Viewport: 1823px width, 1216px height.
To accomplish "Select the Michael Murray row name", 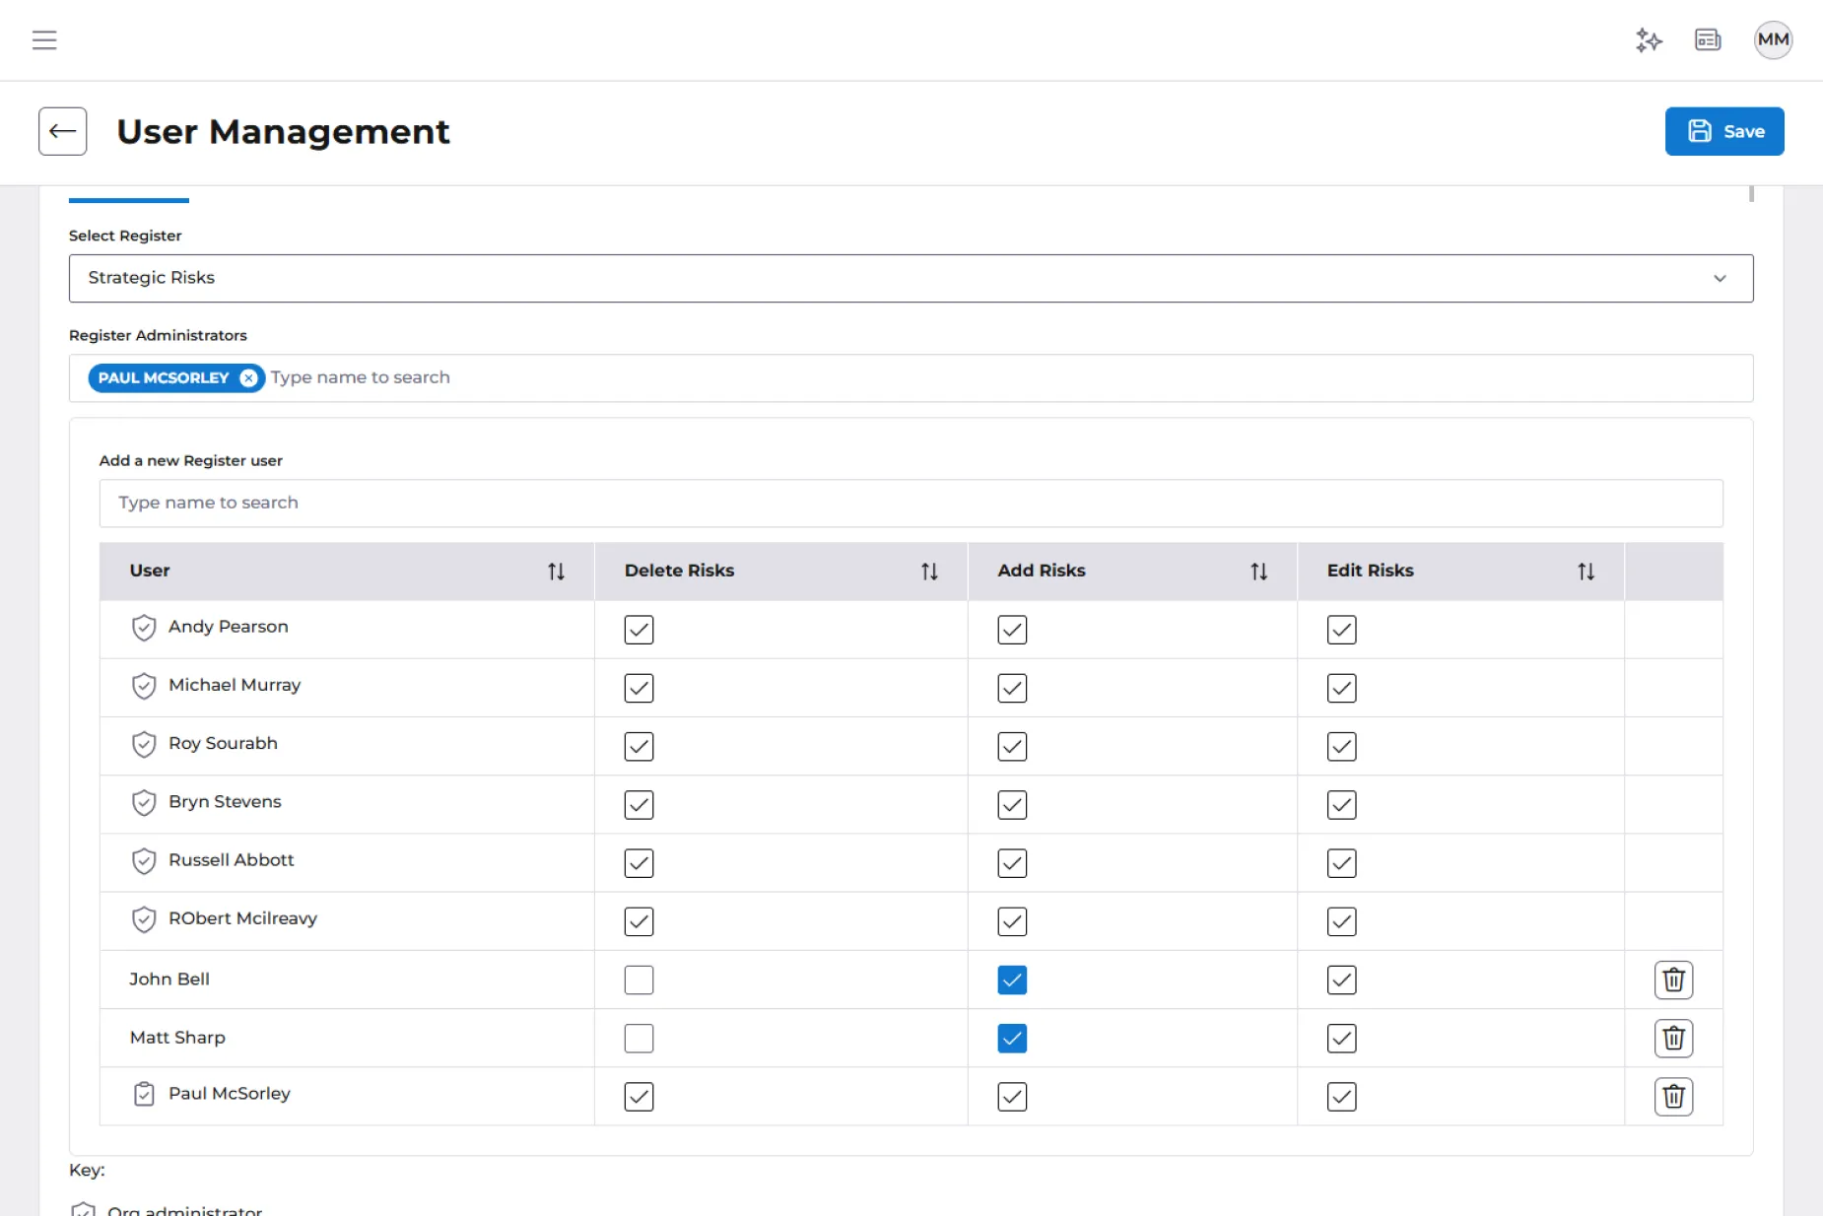I will (235, 685).
